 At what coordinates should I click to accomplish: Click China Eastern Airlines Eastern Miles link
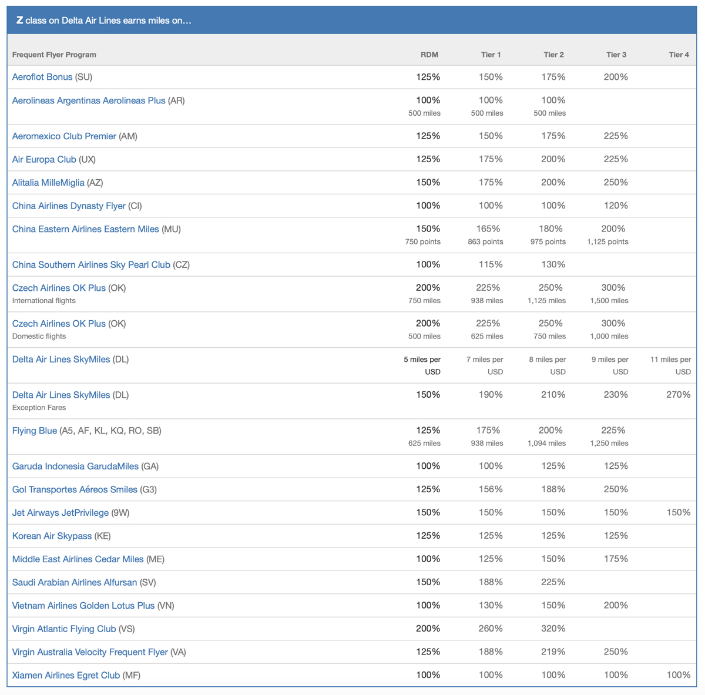[86, 229]
